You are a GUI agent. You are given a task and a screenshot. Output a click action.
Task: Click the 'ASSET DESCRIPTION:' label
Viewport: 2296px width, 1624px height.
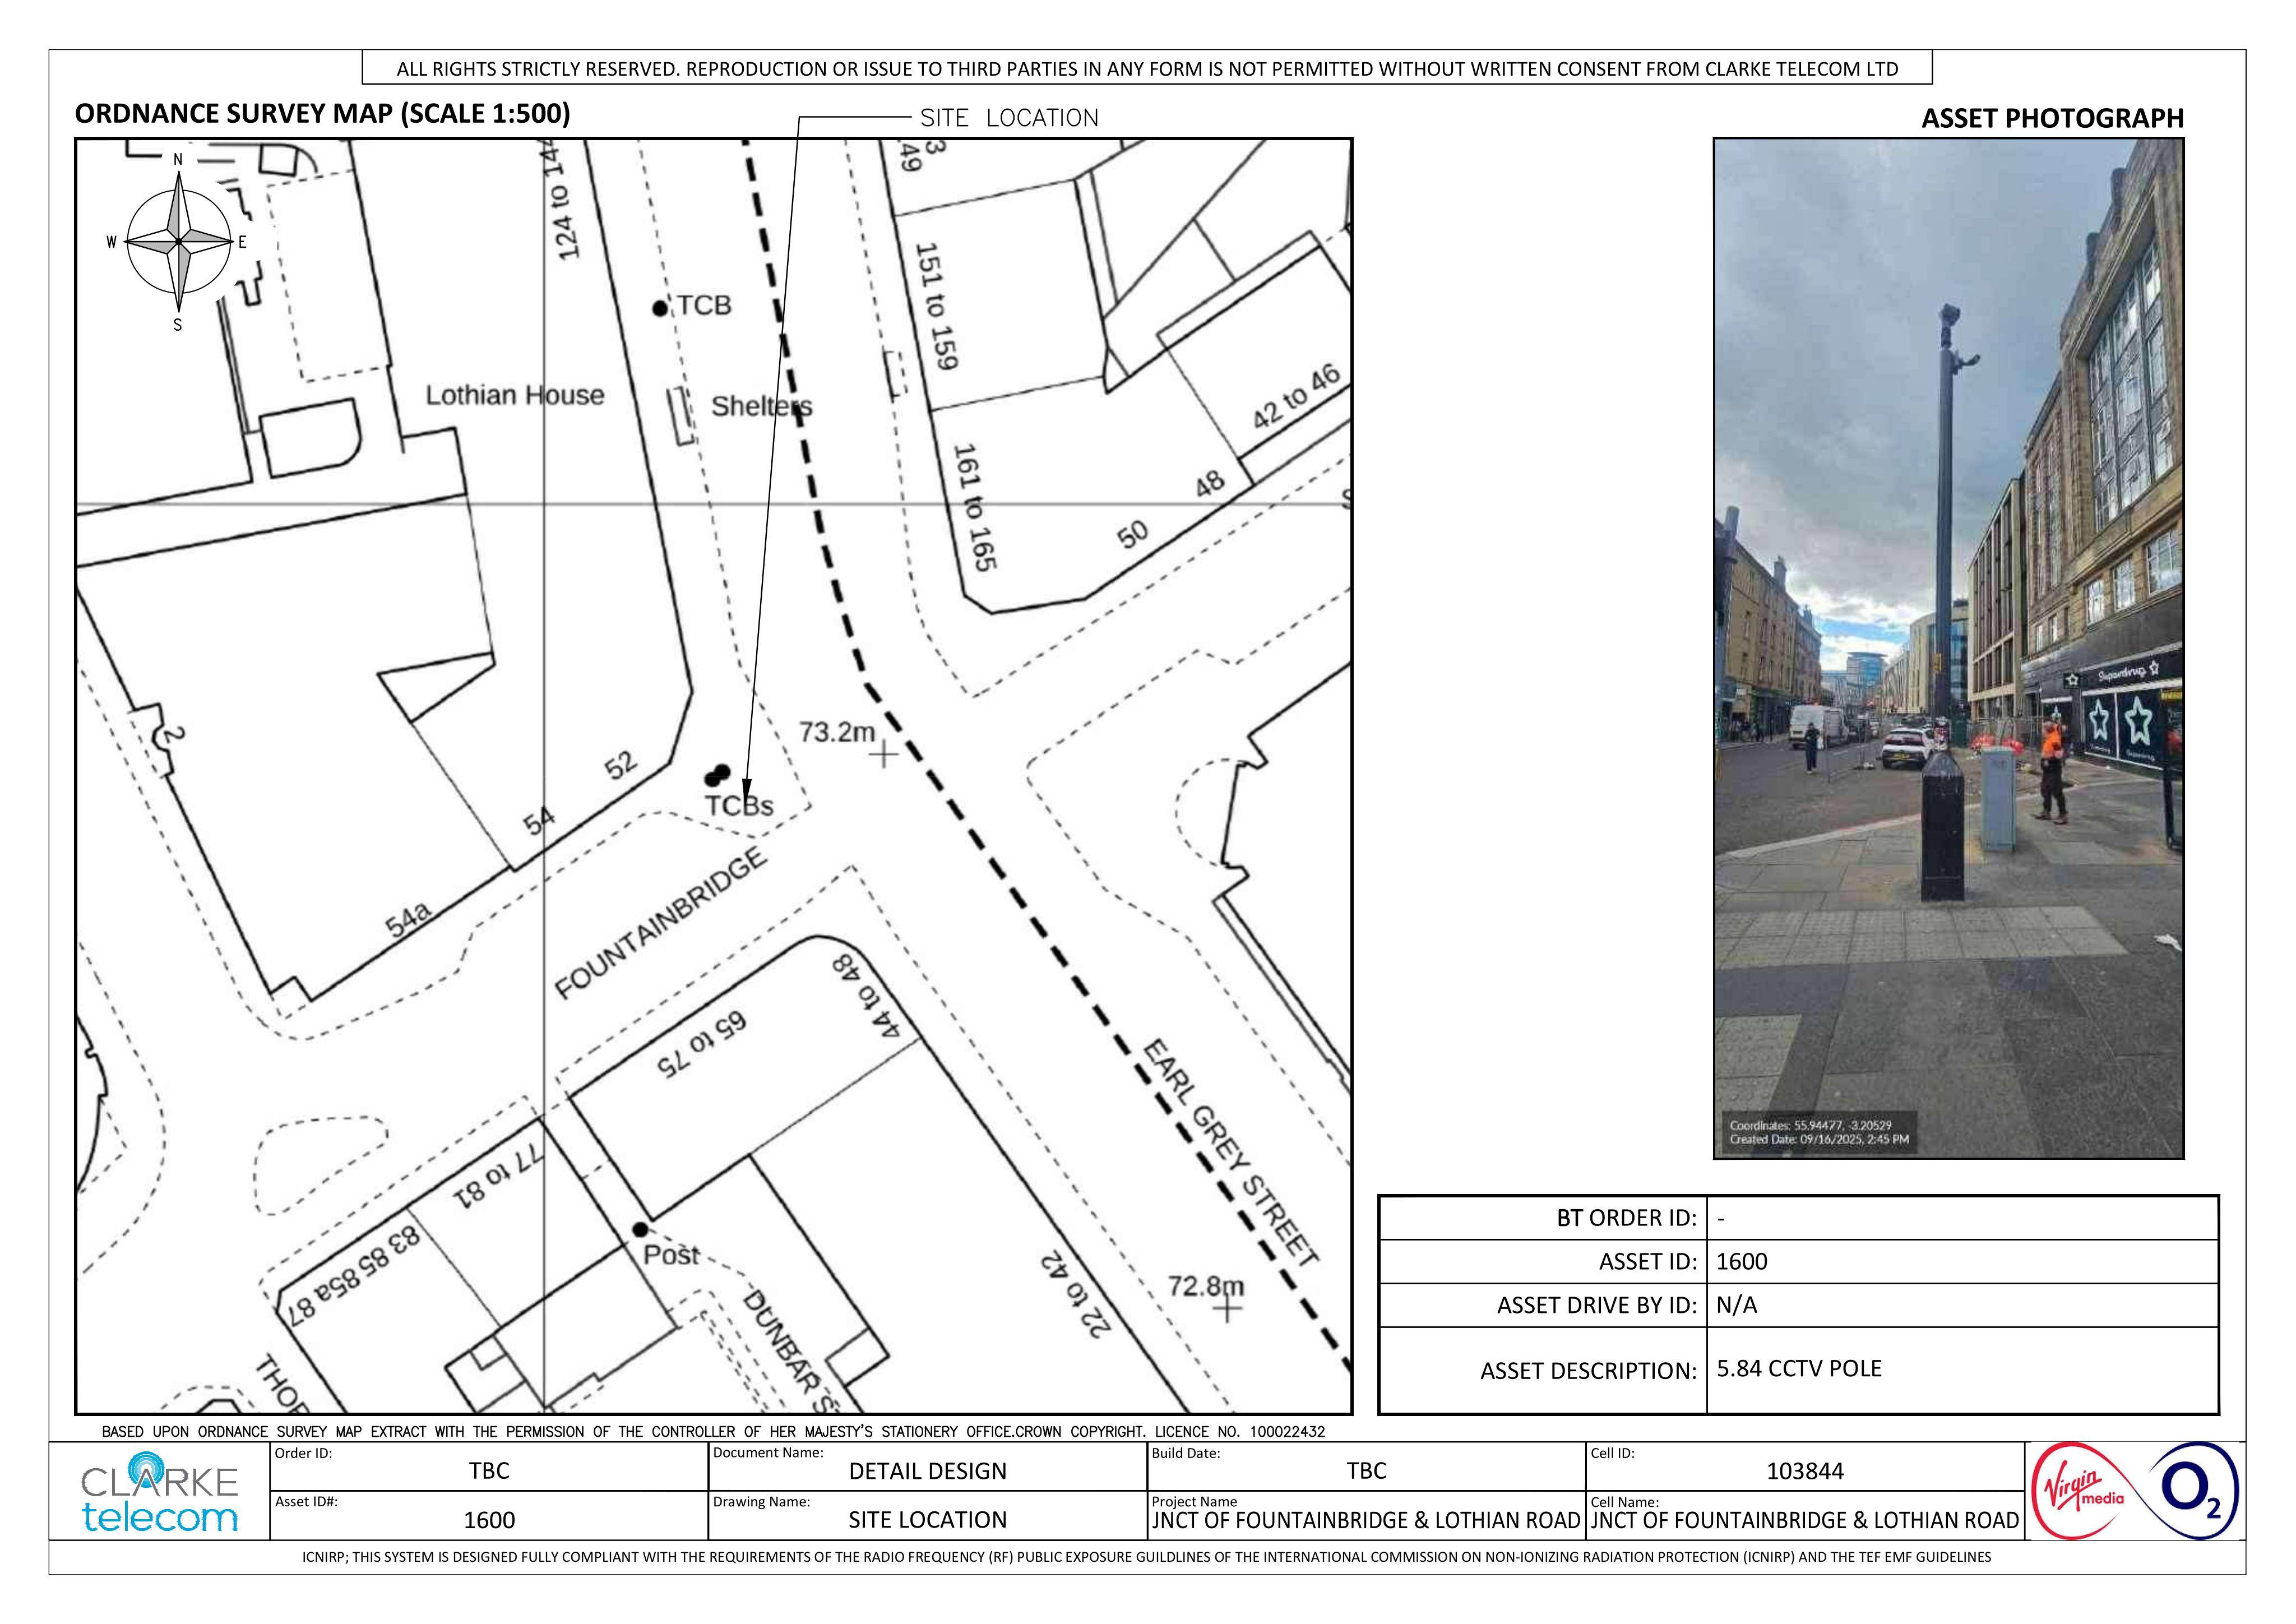(x=1589, y=1371)
